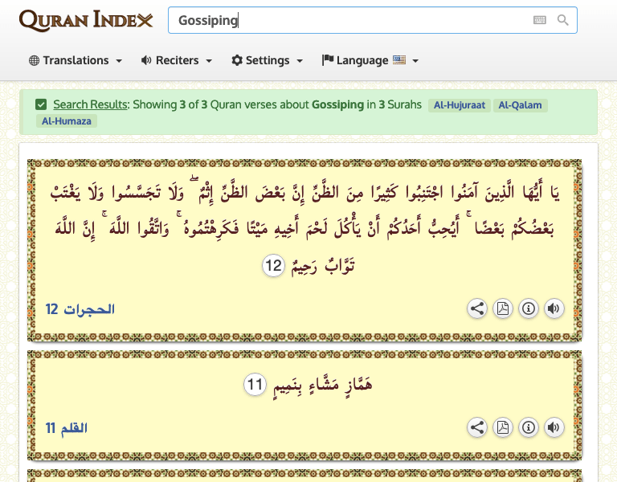
Task: Toggle the green search results checkbox
Action: click(41, 104)
